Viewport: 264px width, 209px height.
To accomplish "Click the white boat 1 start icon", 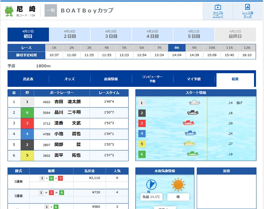I will tap(194, 102).
